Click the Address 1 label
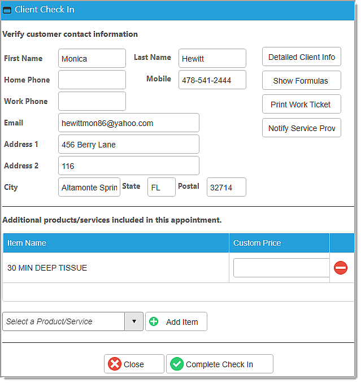Image resolution: width=361 pixels, height=383 pixels. pyautogui.click(x=21, y=145)
